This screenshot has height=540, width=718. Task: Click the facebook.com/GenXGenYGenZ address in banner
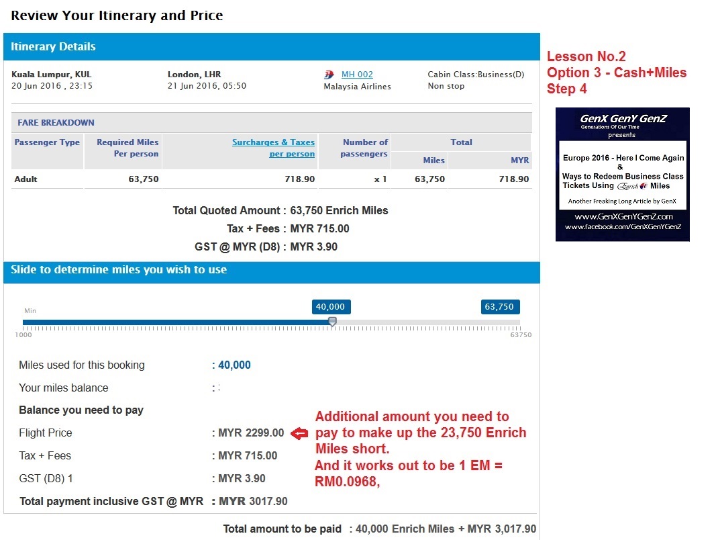point(623,227)
